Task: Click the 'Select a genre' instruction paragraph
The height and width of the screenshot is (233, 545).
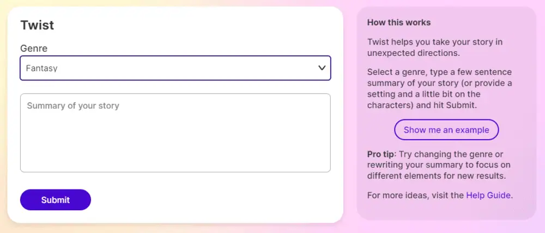Action: (439, 89)
